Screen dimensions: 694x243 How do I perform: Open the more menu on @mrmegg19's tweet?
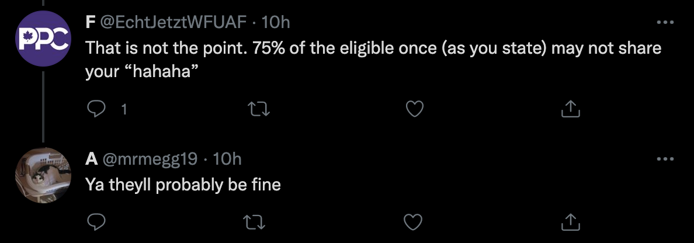point(665,158)
